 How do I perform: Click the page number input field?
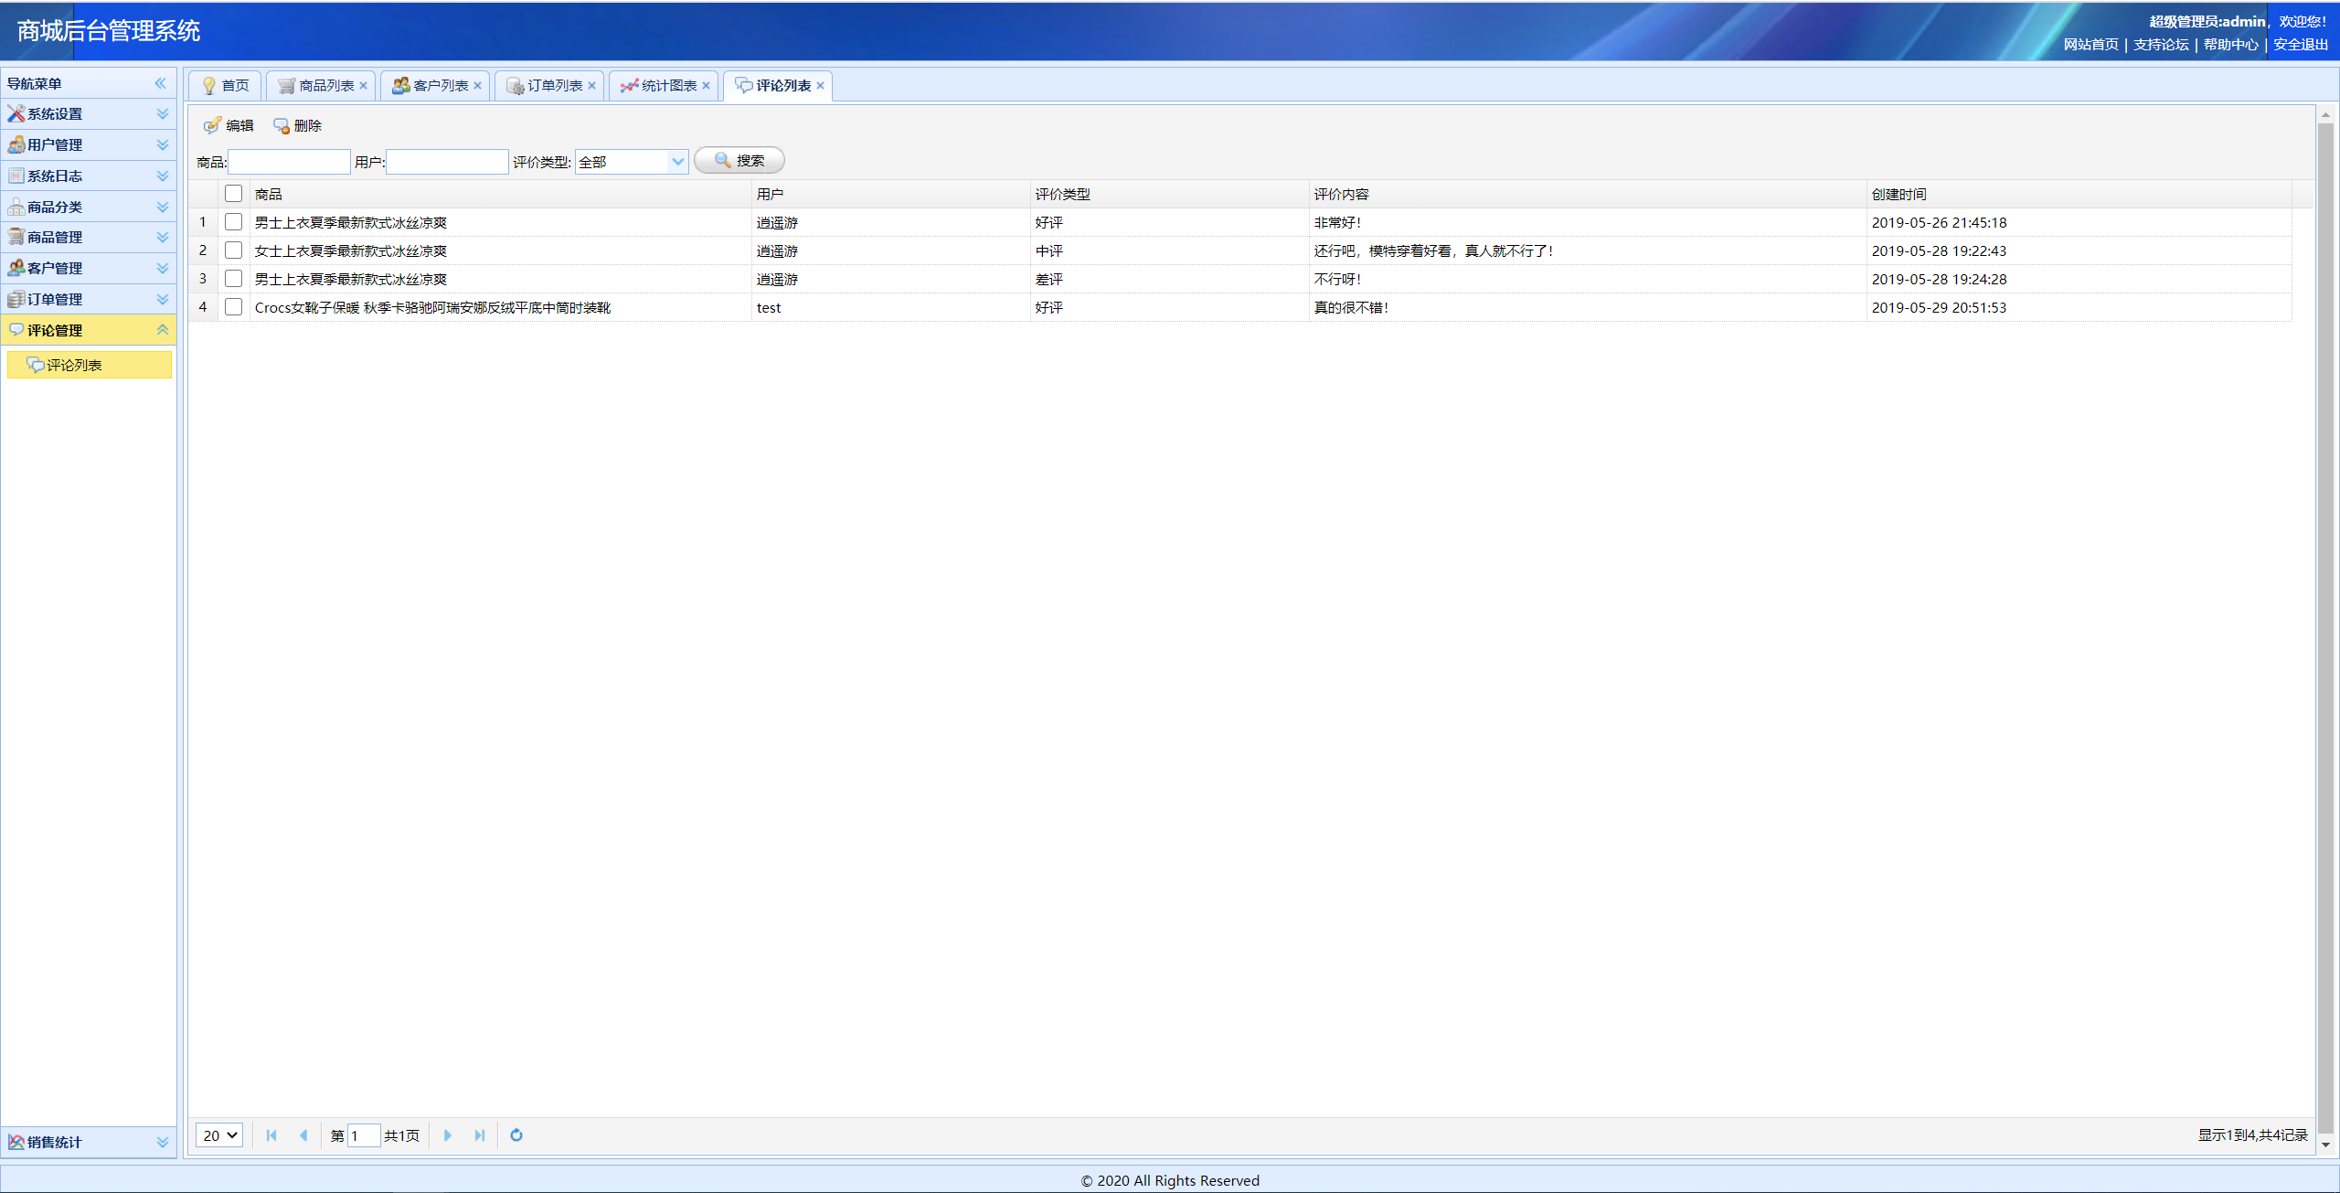click(x=364, y=1135)
